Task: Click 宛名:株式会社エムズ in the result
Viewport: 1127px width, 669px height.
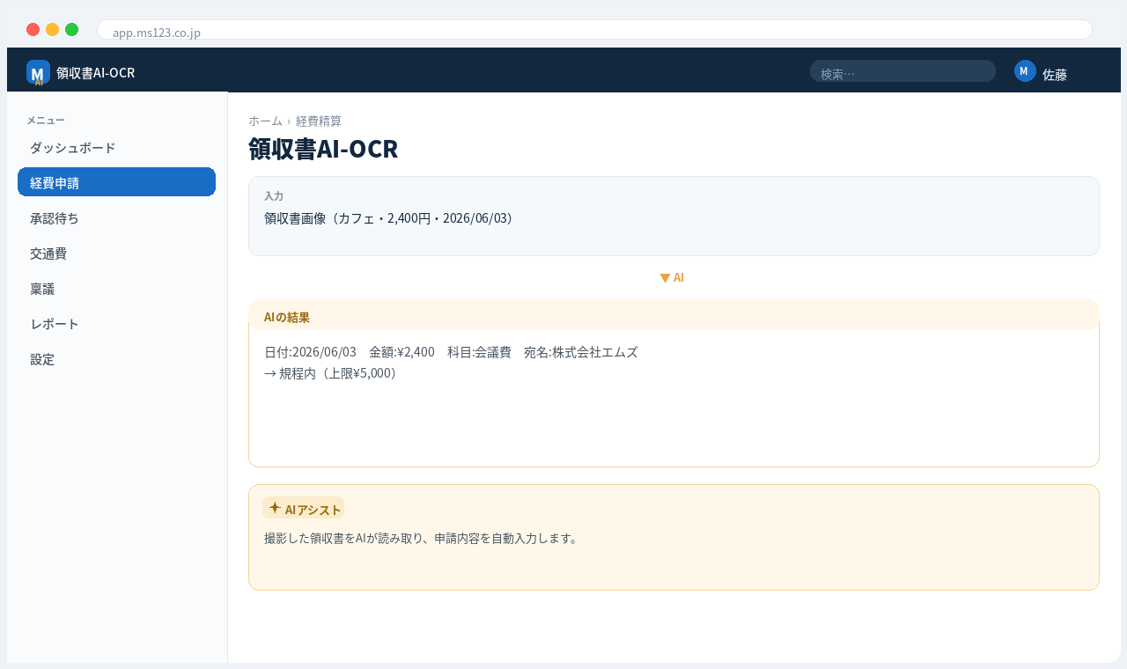Action: click(581, 352)
